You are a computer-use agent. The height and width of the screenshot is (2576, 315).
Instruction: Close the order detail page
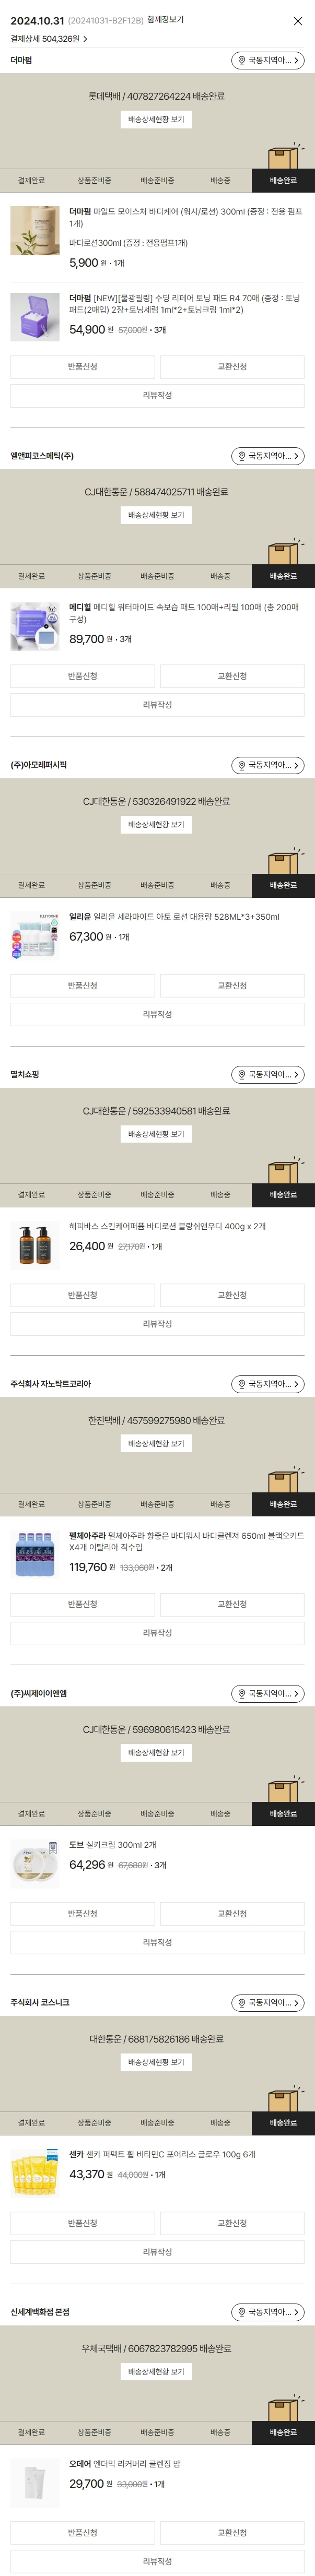[297, 21]
